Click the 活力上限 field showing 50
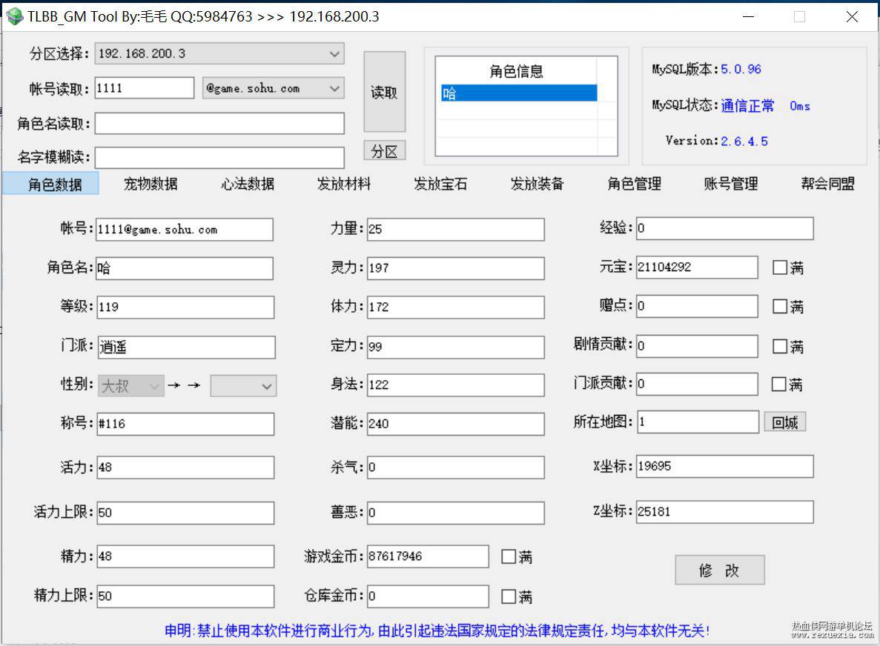The image size is (880, 646). tap(186, 513)
